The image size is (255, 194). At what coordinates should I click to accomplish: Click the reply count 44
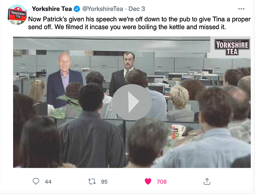click(x=48, y=182)
